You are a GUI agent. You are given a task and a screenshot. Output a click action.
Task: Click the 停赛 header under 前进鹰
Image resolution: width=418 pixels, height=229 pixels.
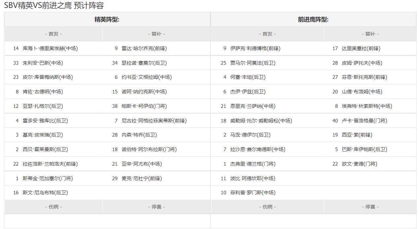pyautogui.click(x=370, y=207)
